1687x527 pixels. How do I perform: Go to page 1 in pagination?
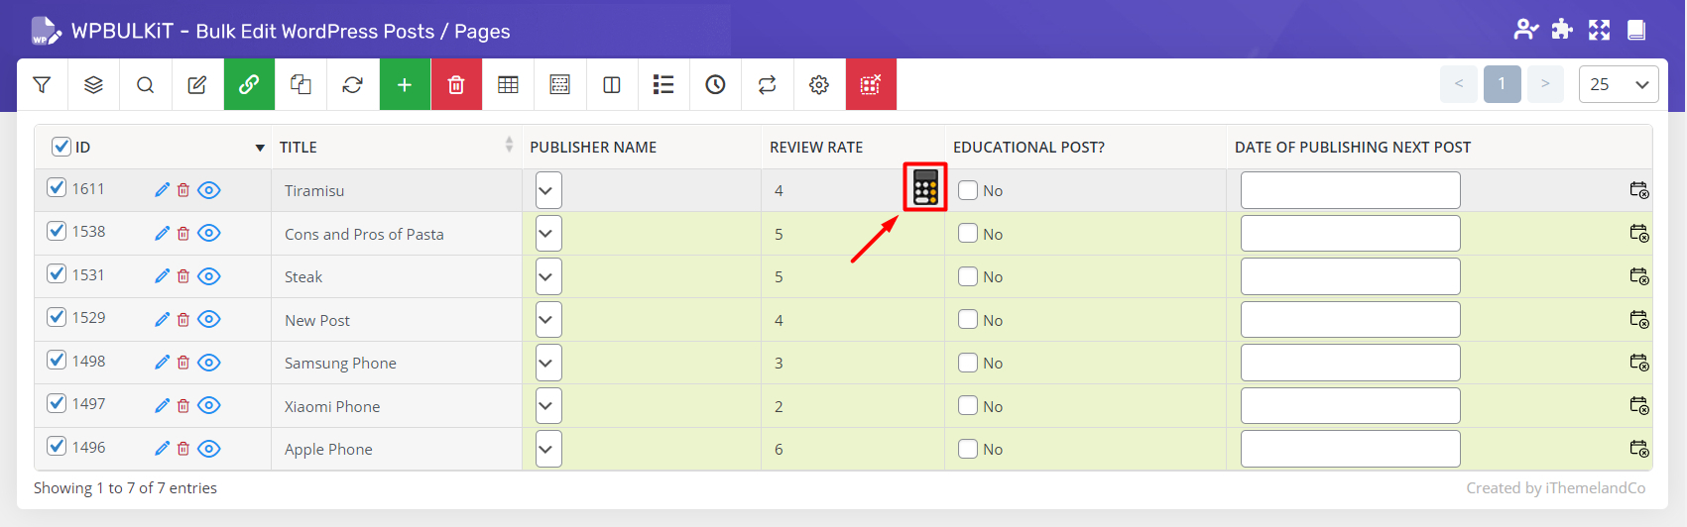click(1502, 84)
